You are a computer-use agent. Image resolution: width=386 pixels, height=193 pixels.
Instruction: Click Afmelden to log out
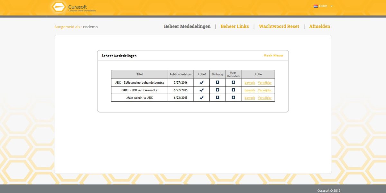click(319, 26)
